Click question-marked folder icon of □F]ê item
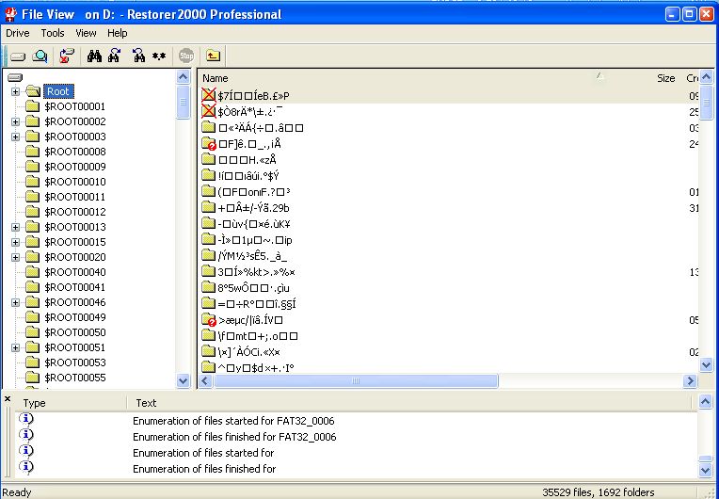This screenshot has width=719, height=499. 209,143
